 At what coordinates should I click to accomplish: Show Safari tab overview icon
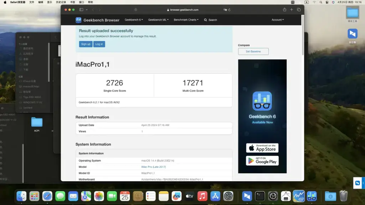(299, 10)
